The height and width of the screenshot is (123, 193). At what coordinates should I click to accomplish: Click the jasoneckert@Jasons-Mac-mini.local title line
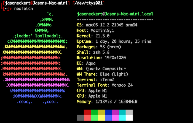pyautogui.click(x=115, y=14)
